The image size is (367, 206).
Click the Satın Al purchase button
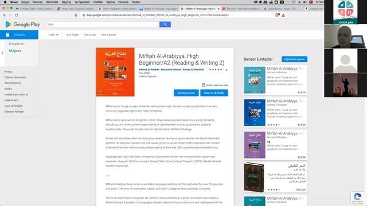214,93
